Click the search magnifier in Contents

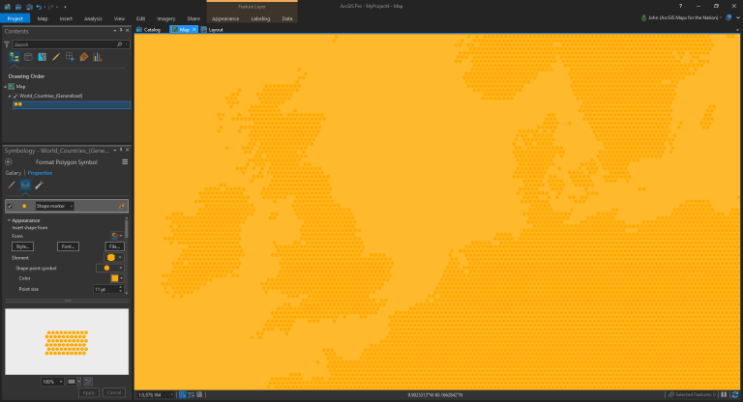119,44
